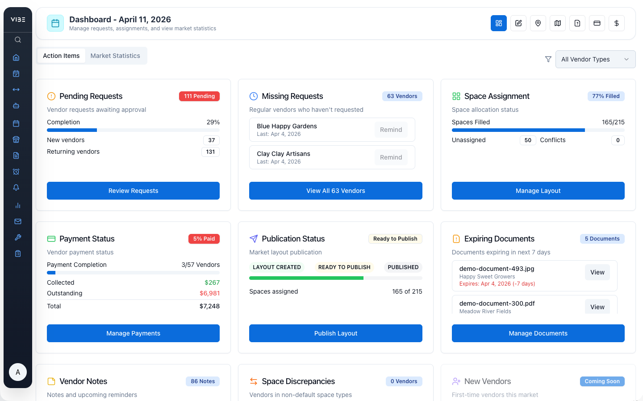Click the filter icon beside All Vendor Types

click(x=548, y=59)
